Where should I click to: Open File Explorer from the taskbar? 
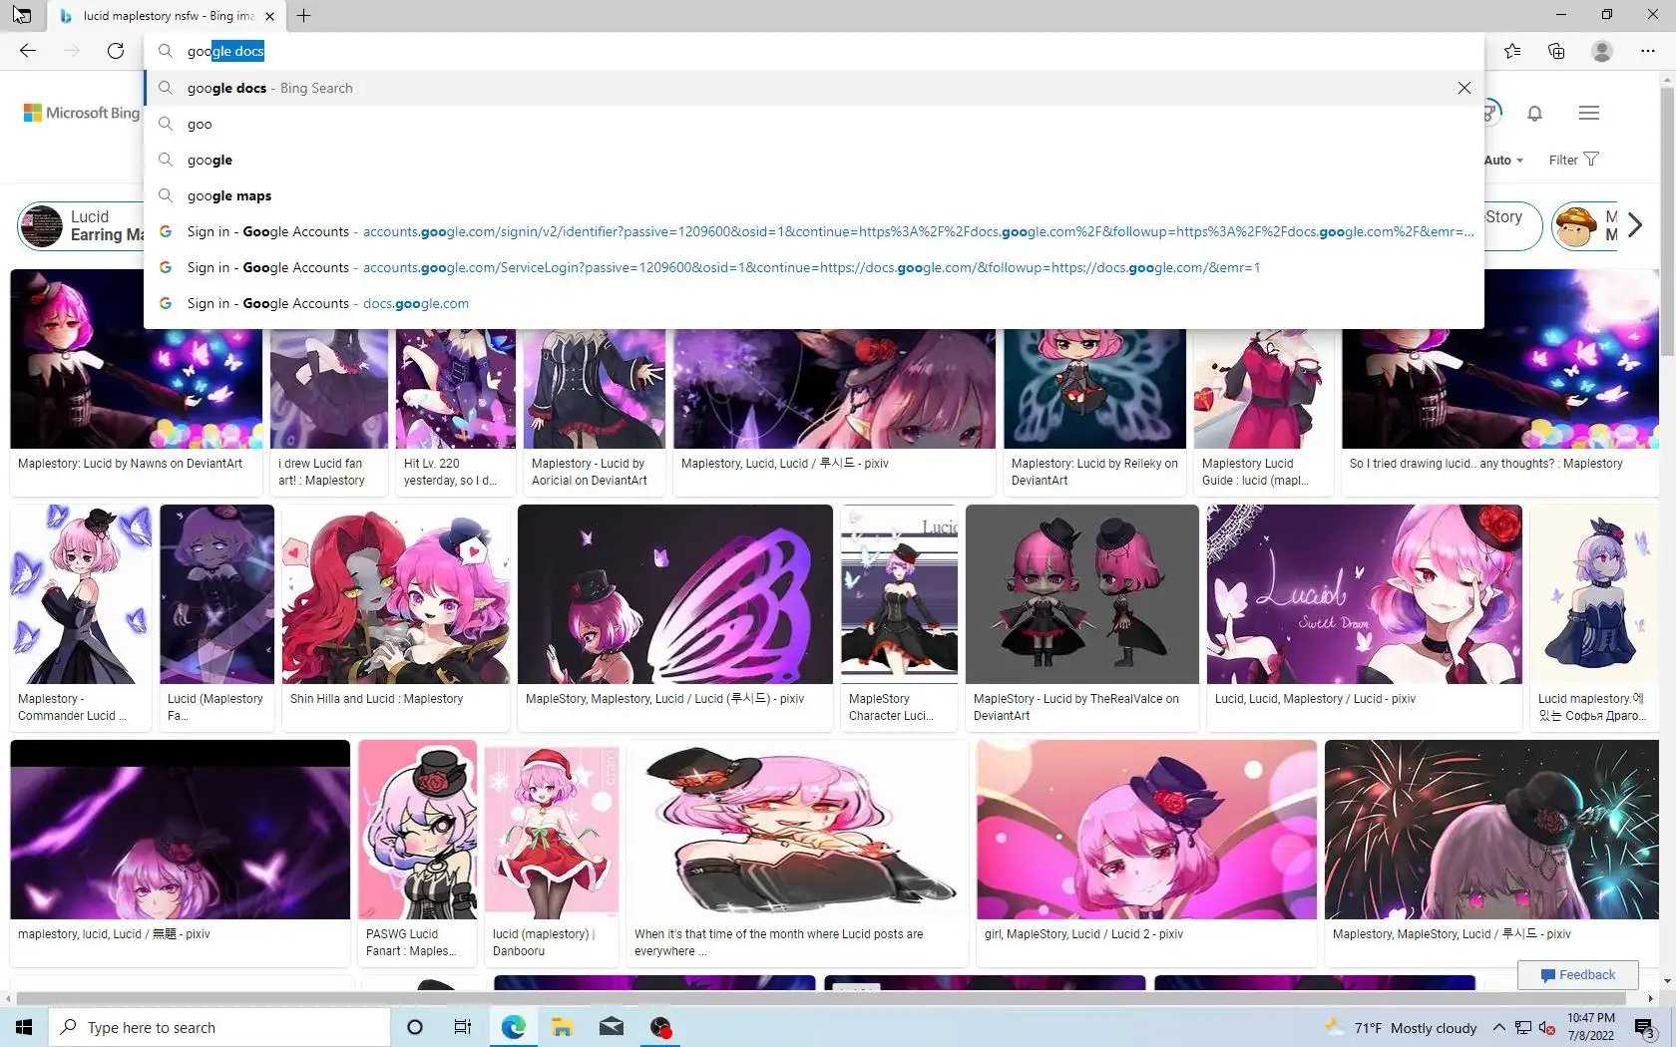(562, 1027)
